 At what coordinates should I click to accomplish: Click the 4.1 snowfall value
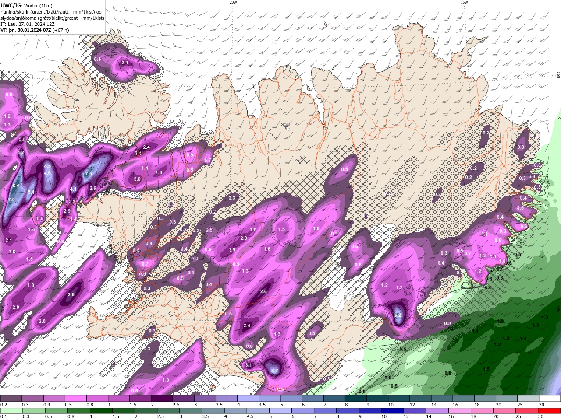tap(73, 189)
